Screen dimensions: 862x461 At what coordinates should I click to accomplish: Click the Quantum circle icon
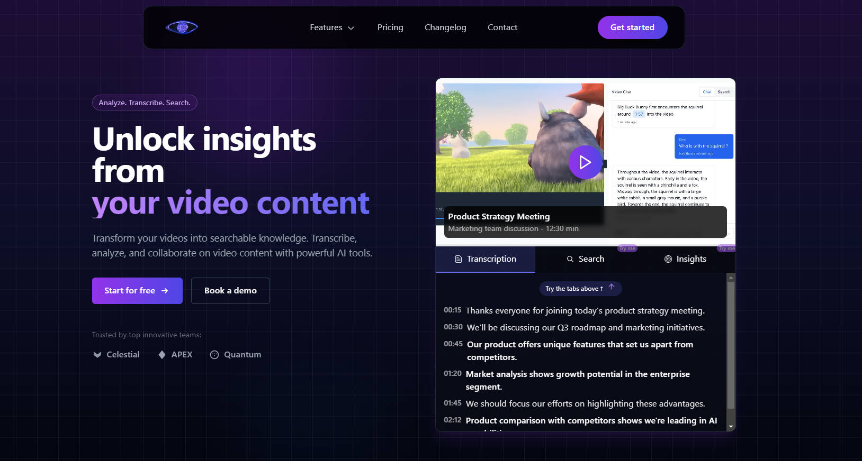click(x=214, y=355)
